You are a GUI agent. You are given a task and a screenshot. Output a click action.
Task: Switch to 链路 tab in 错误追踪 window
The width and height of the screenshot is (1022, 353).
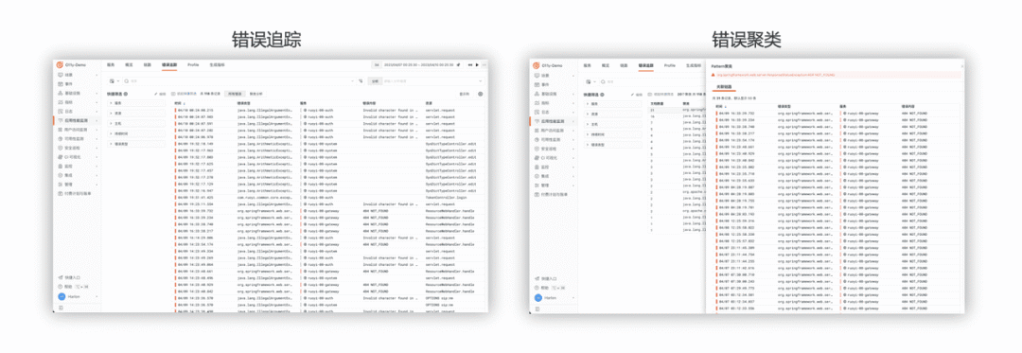(x=148, y=65)
